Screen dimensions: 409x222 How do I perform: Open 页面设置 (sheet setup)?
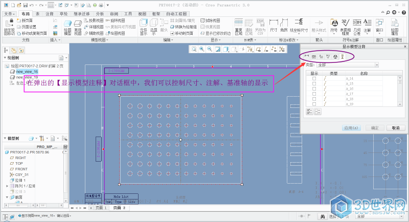(27, 27)
